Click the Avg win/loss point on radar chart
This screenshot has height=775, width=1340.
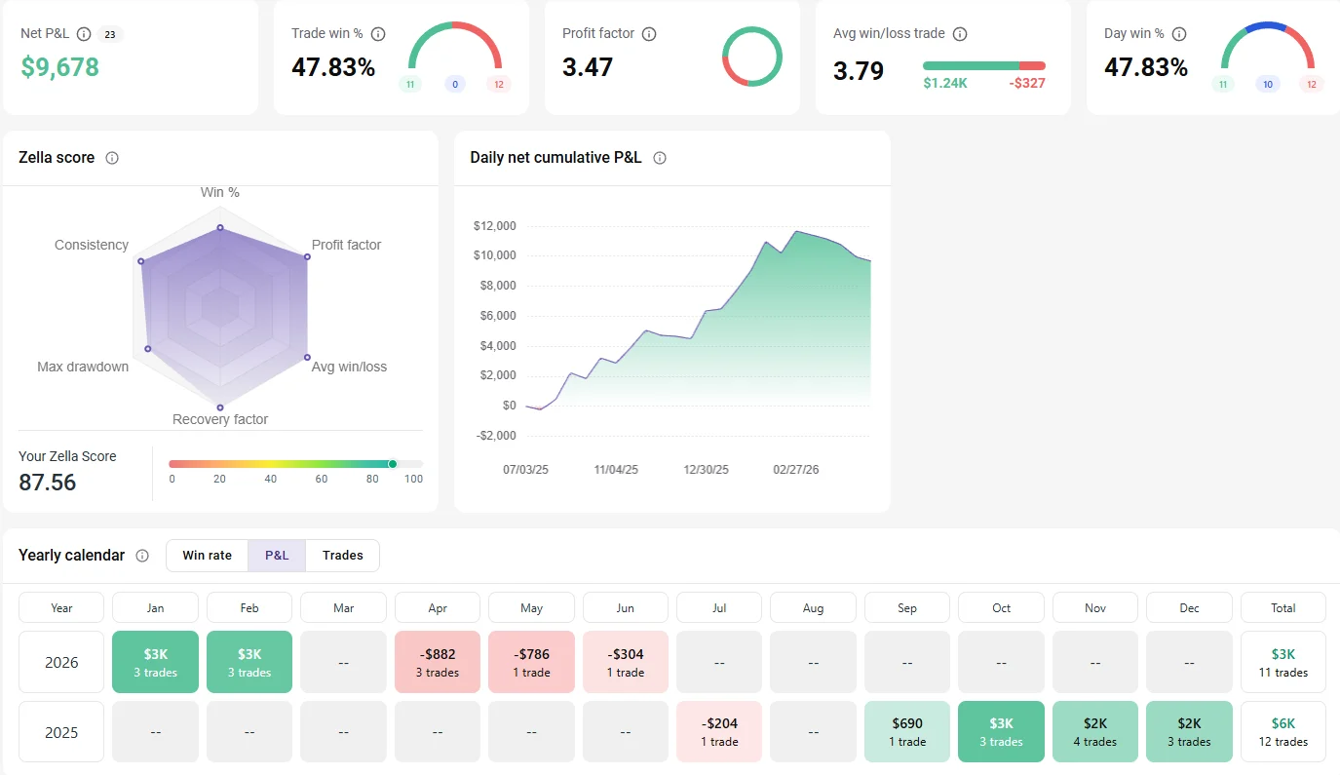(306, 357)
